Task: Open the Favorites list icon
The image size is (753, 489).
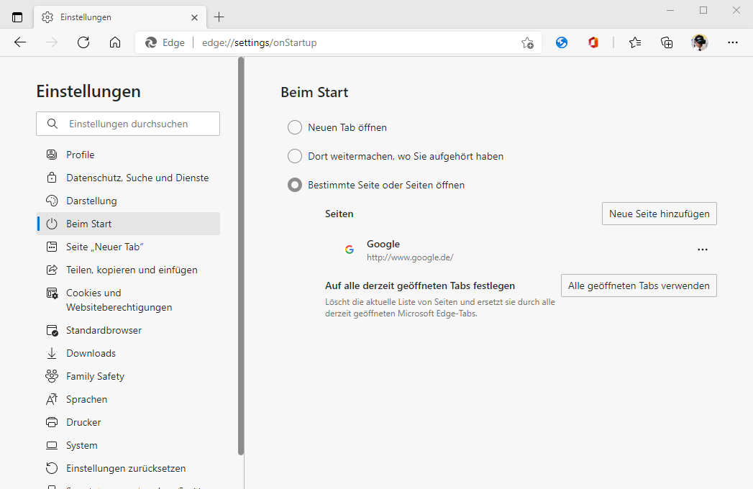Action: 635,42
